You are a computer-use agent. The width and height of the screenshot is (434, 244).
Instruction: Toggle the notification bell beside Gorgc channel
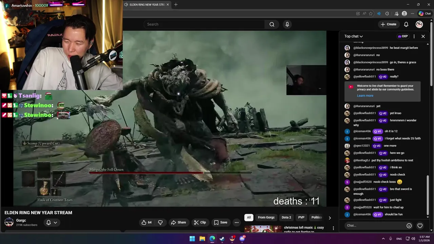(x=52, y=223)
